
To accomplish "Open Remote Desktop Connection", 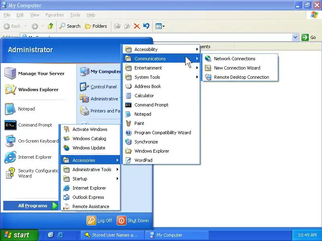I will [240, 77].
